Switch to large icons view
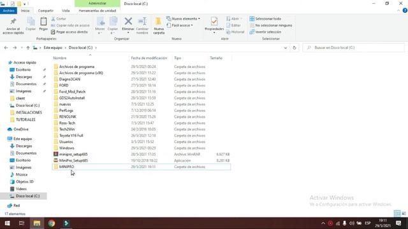This screenshot has width=408, height=229. point(404,214)
